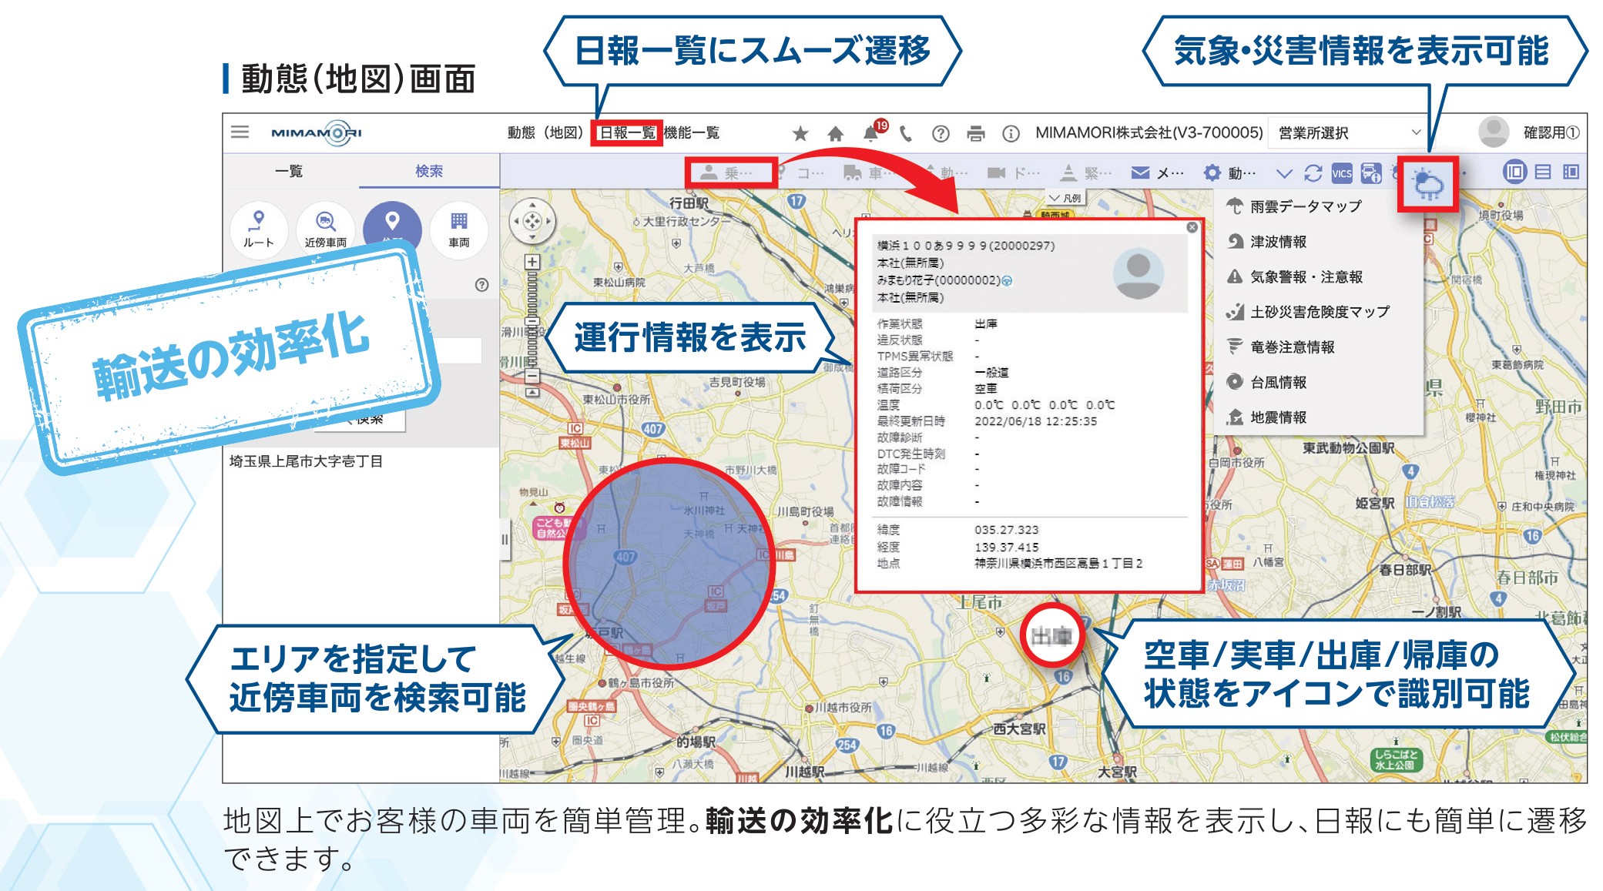Close the vehicle information popup
1603x891 pixels.
[1192, 227]
